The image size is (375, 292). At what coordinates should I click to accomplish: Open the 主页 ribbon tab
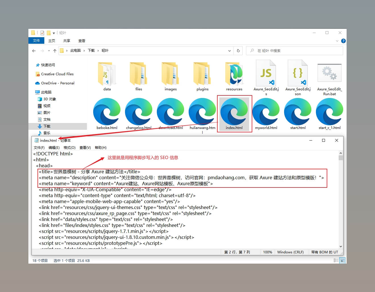52,41
